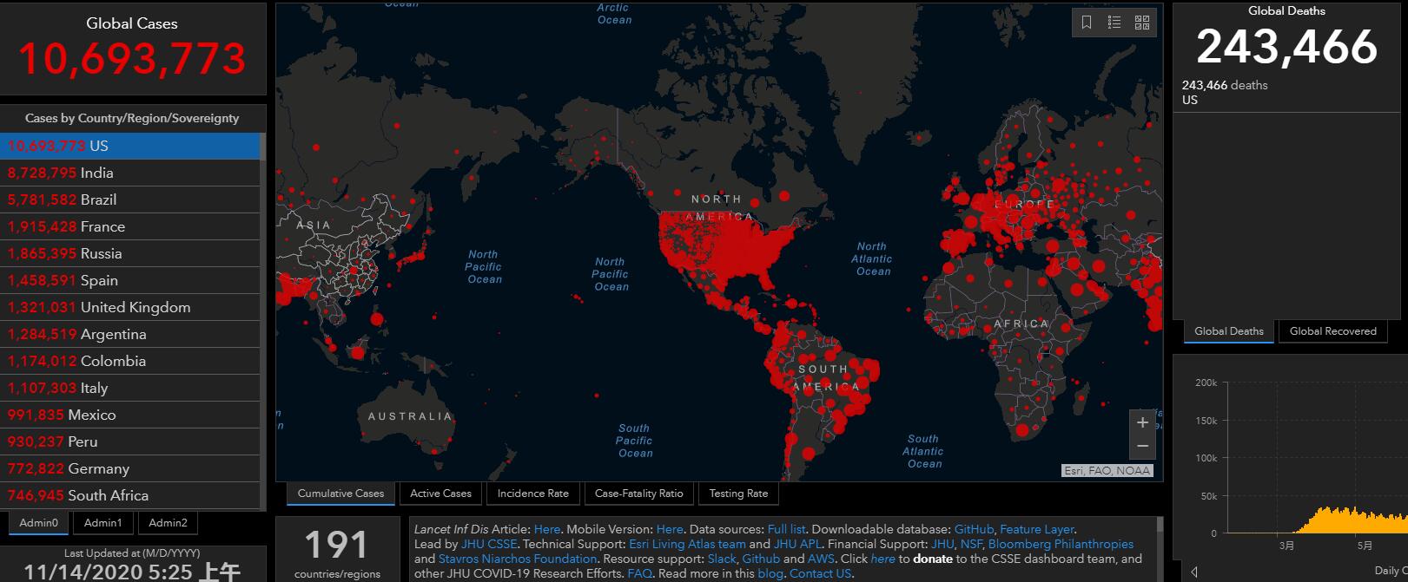Open the Case-Fatality Ratio tab
Image resolution: width=1408 pixels, height=582 pixels.
(x=638, y=494)
